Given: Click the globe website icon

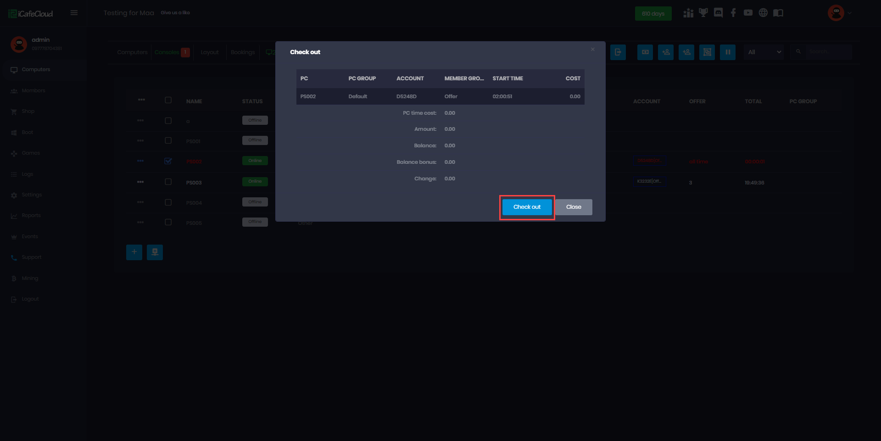Looking at the screenshot, I should pyautogui.click(x=763, y=13).
